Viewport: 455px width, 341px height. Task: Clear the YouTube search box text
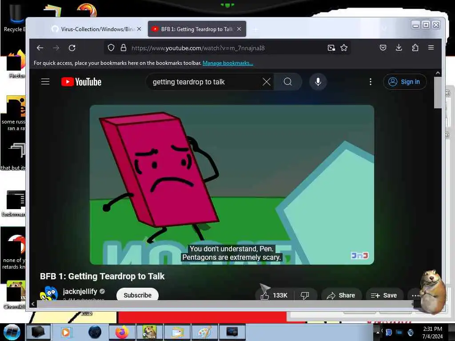(x=267, y=82)
